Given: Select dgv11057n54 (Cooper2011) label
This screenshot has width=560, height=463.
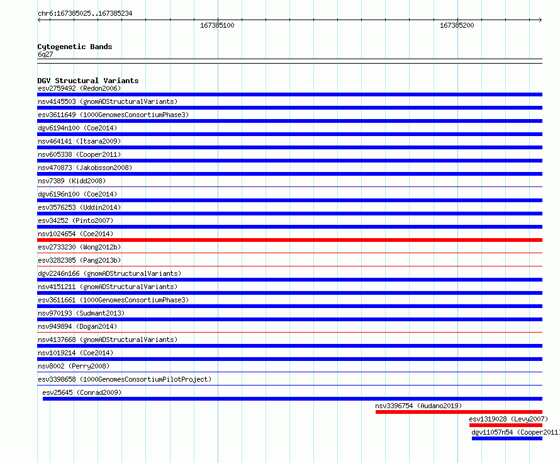Looking at the screenshot, I should pyautogui.click(x=515, y=432).
